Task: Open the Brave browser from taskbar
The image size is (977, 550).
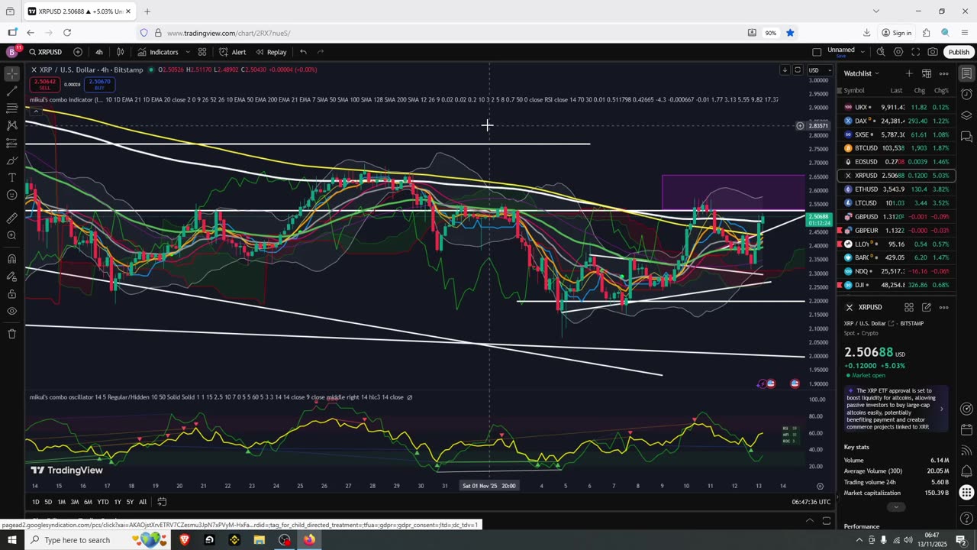Action: click(185, 540)
